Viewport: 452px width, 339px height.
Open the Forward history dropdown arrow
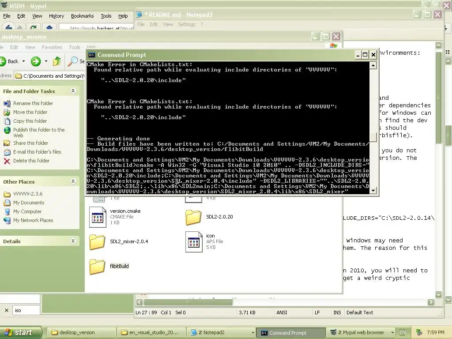point(46,61)
